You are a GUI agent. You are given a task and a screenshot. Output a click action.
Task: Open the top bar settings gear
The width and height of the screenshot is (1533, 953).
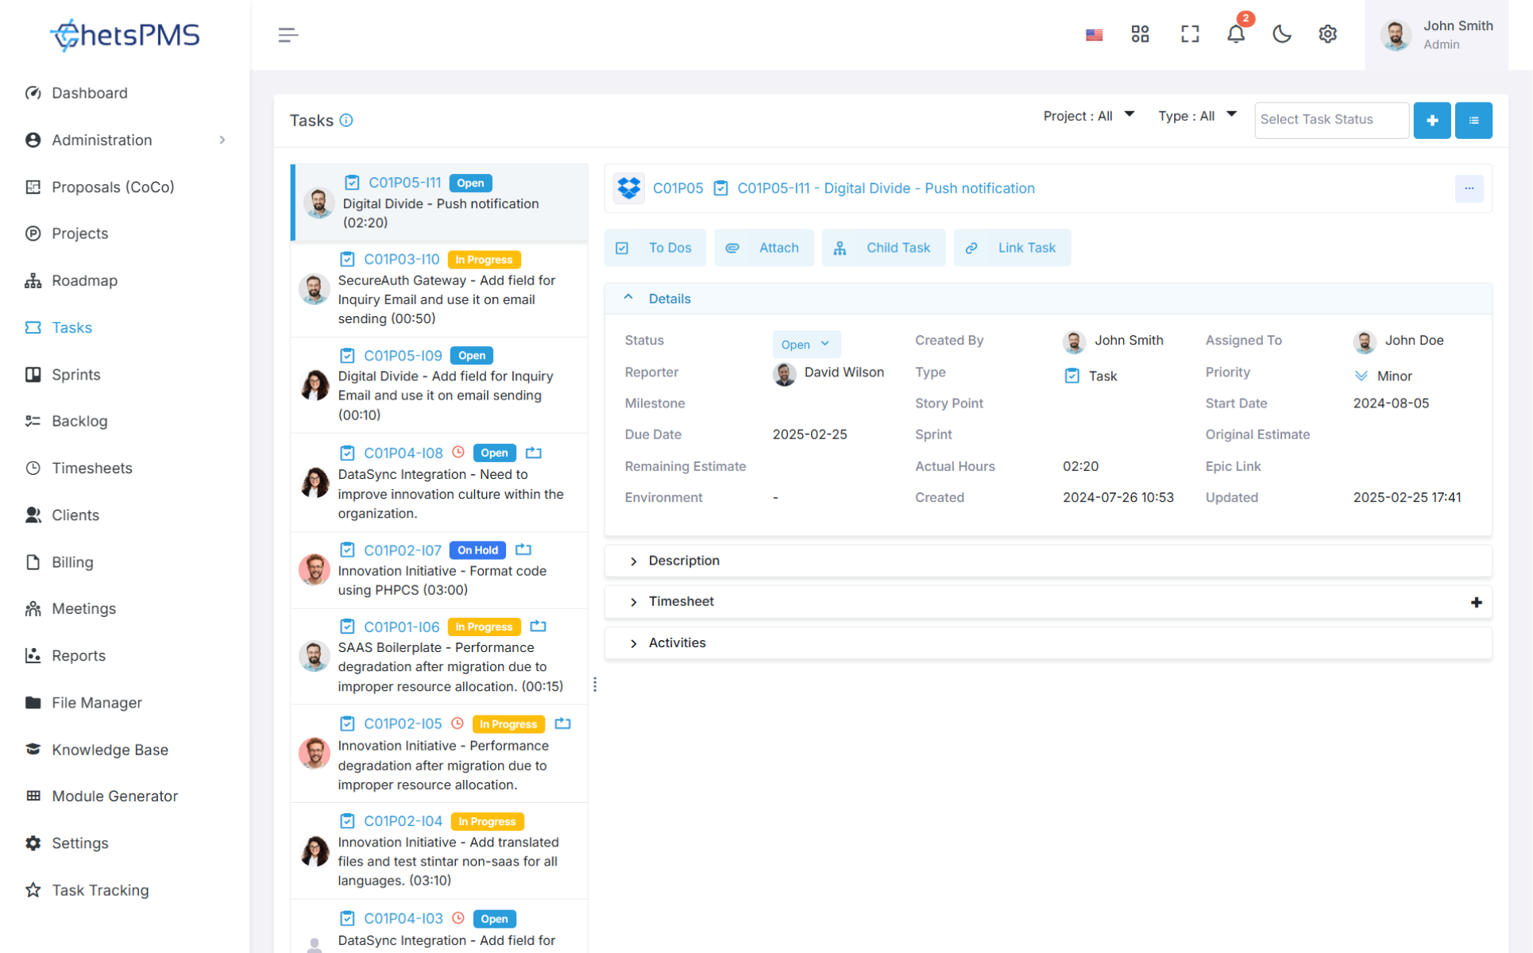[x=1327, y=34]
